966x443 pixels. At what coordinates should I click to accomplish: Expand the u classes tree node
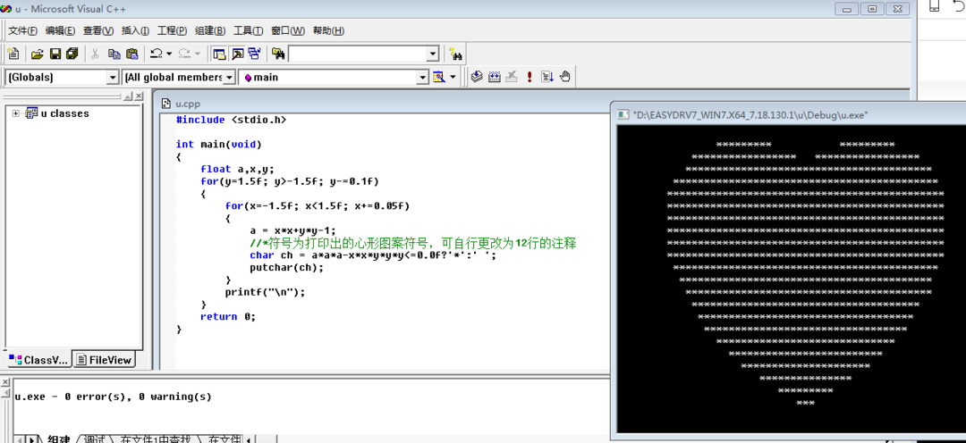(x=15, y=113)
